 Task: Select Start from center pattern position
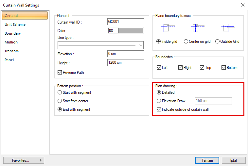60,101
